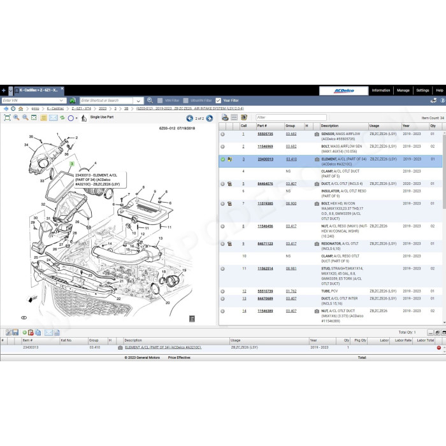Remove item 23430313 with red delete icon
Screen dimensions: 446x446
(x=439, y=348)
